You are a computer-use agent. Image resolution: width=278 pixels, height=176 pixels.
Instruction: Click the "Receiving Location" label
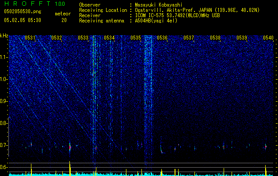[x=103, y=10]
